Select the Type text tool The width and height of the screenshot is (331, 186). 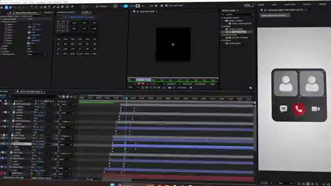click(49, 7)
